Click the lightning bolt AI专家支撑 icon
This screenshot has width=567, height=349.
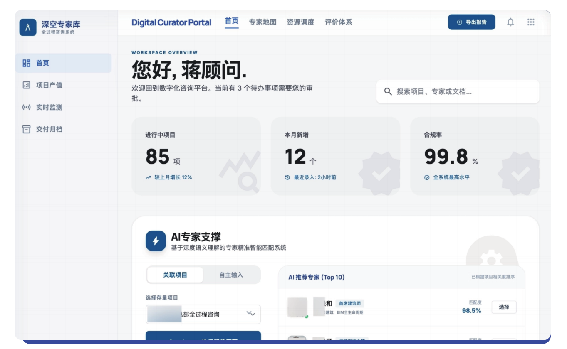coord(156,241)
